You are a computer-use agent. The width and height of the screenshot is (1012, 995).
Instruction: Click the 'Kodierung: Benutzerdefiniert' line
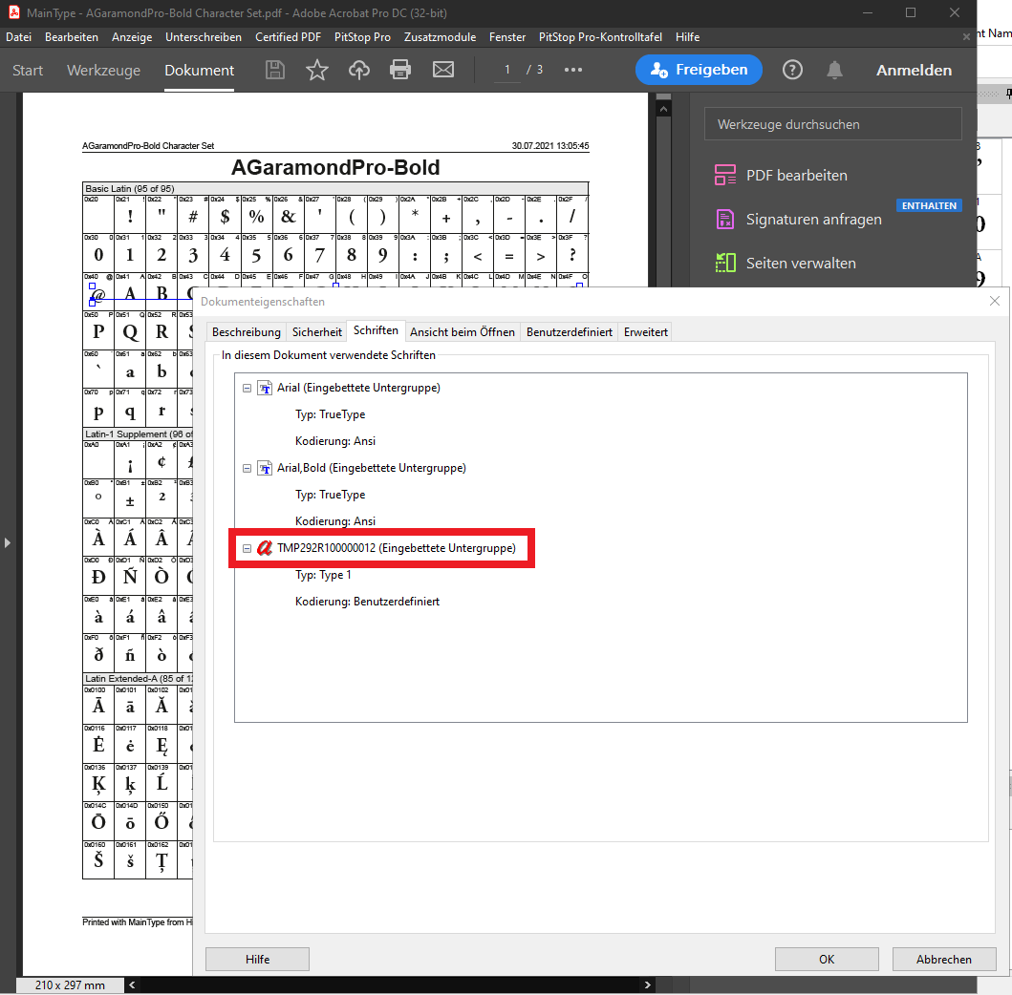tap(367, 601)
